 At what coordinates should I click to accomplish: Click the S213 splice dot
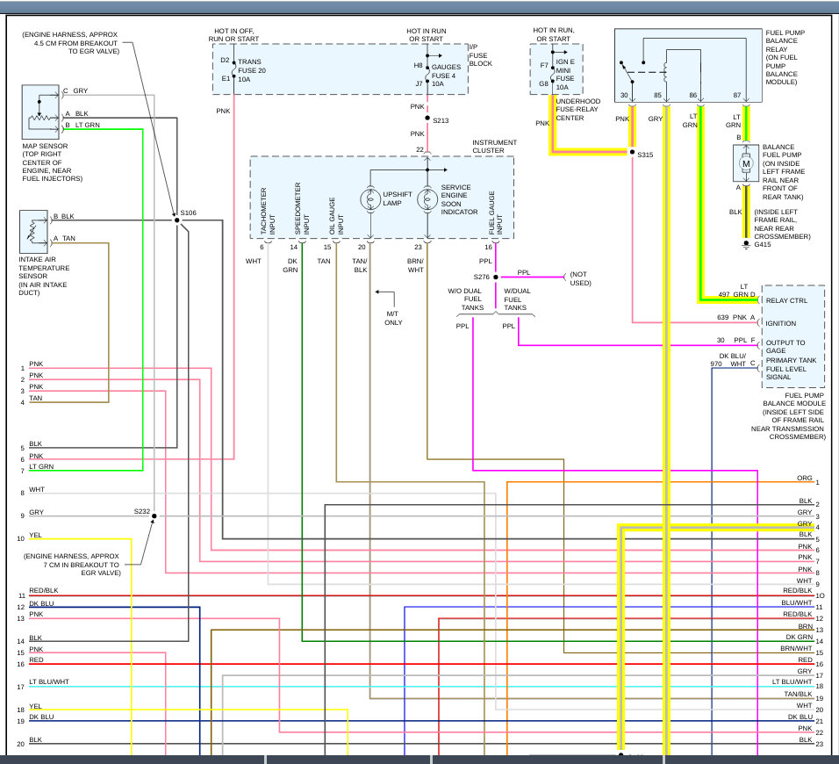pos(427,118)
